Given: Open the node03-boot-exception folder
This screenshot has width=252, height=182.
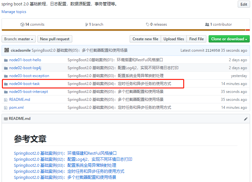Looking at the screenshot, I should pyautogui.click(x=29, y=76).
